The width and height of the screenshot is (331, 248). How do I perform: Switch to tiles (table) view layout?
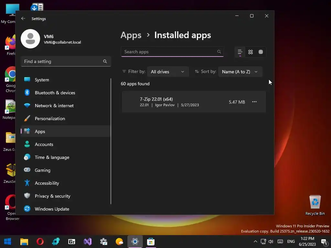pyautogui.click(x=261, y=52)
